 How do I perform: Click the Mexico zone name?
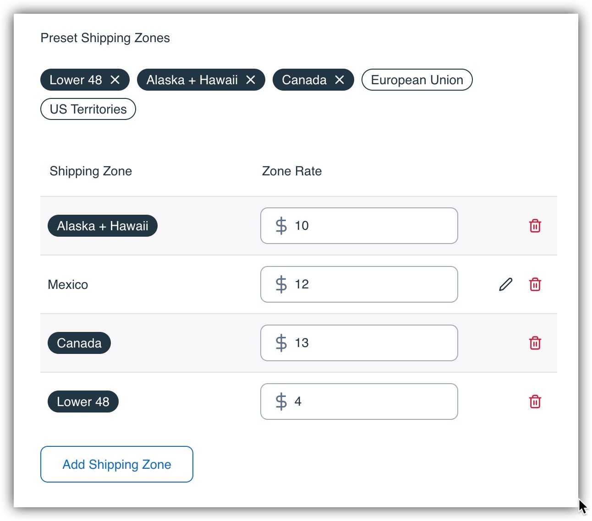tap(68, 284)
